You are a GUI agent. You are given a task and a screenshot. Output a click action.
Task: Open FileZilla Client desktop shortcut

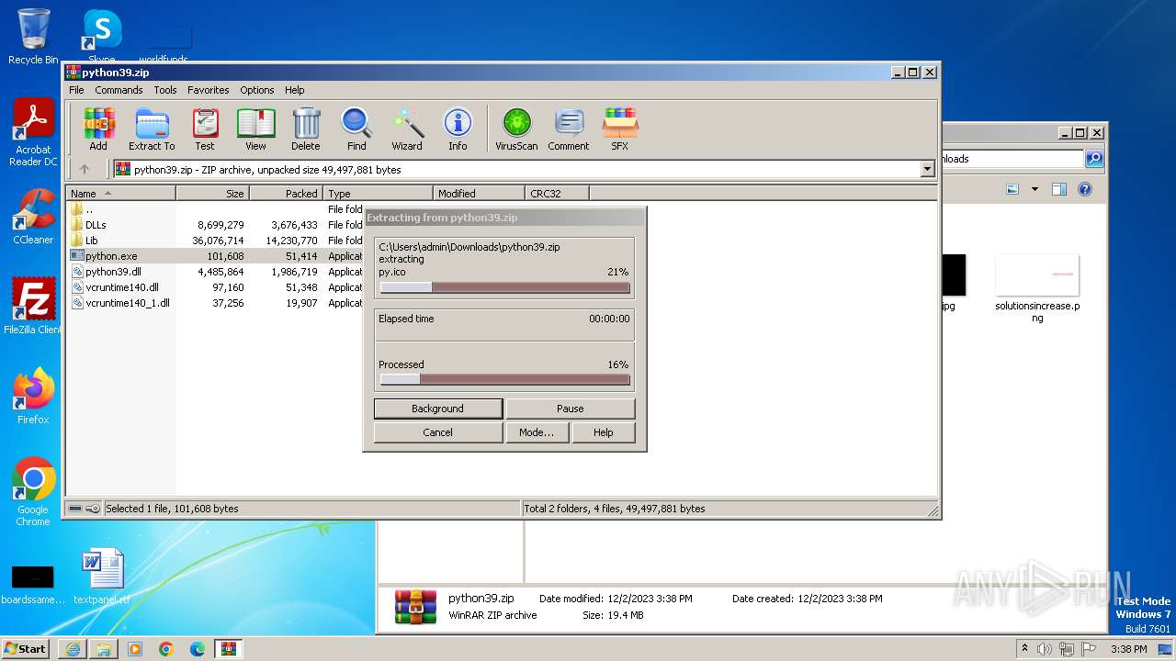click(33, 307)
